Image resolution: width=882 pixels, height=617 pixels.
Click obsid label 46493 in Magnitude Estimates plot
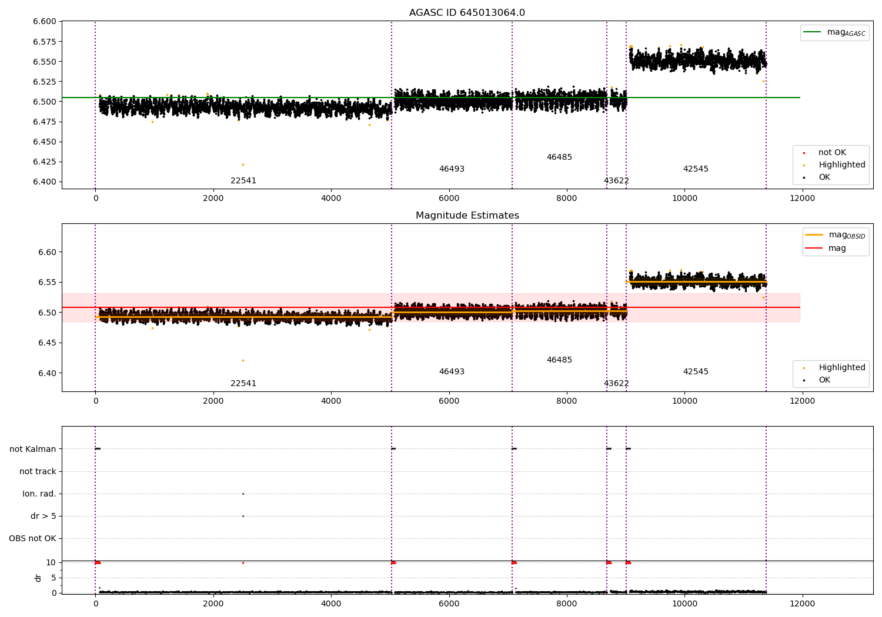[452, 372]
